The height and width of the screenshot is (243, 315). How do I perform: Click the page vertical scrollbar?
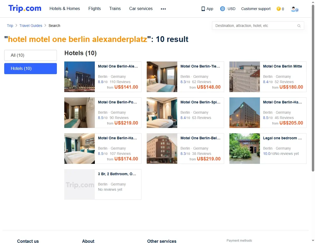click(x=313, y=88)
